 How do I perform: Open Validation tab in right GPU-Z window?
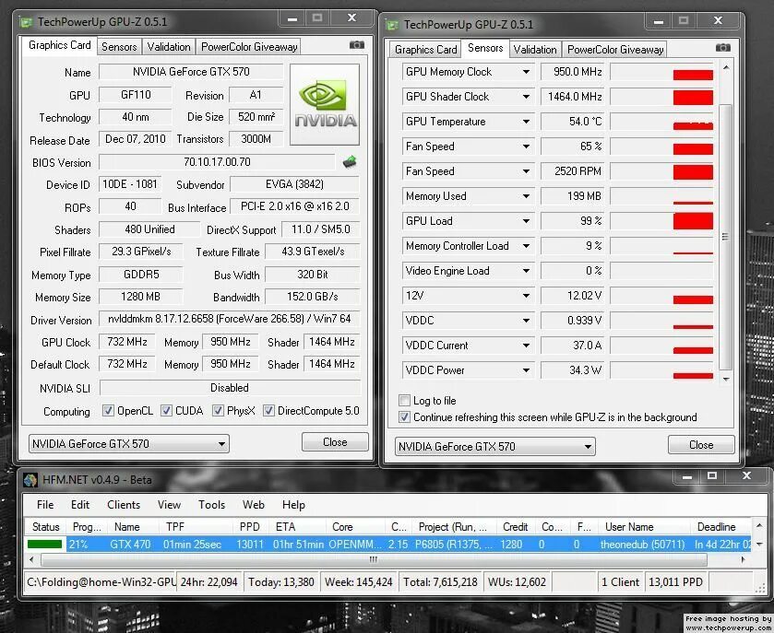535,50
